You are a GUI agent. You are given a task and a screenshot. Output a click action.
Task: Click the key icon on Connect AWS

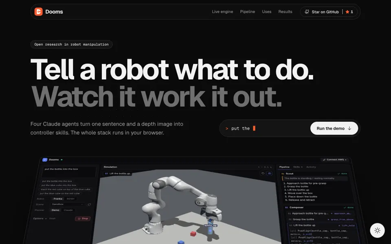pyautogui.click(x=324, y=159)
